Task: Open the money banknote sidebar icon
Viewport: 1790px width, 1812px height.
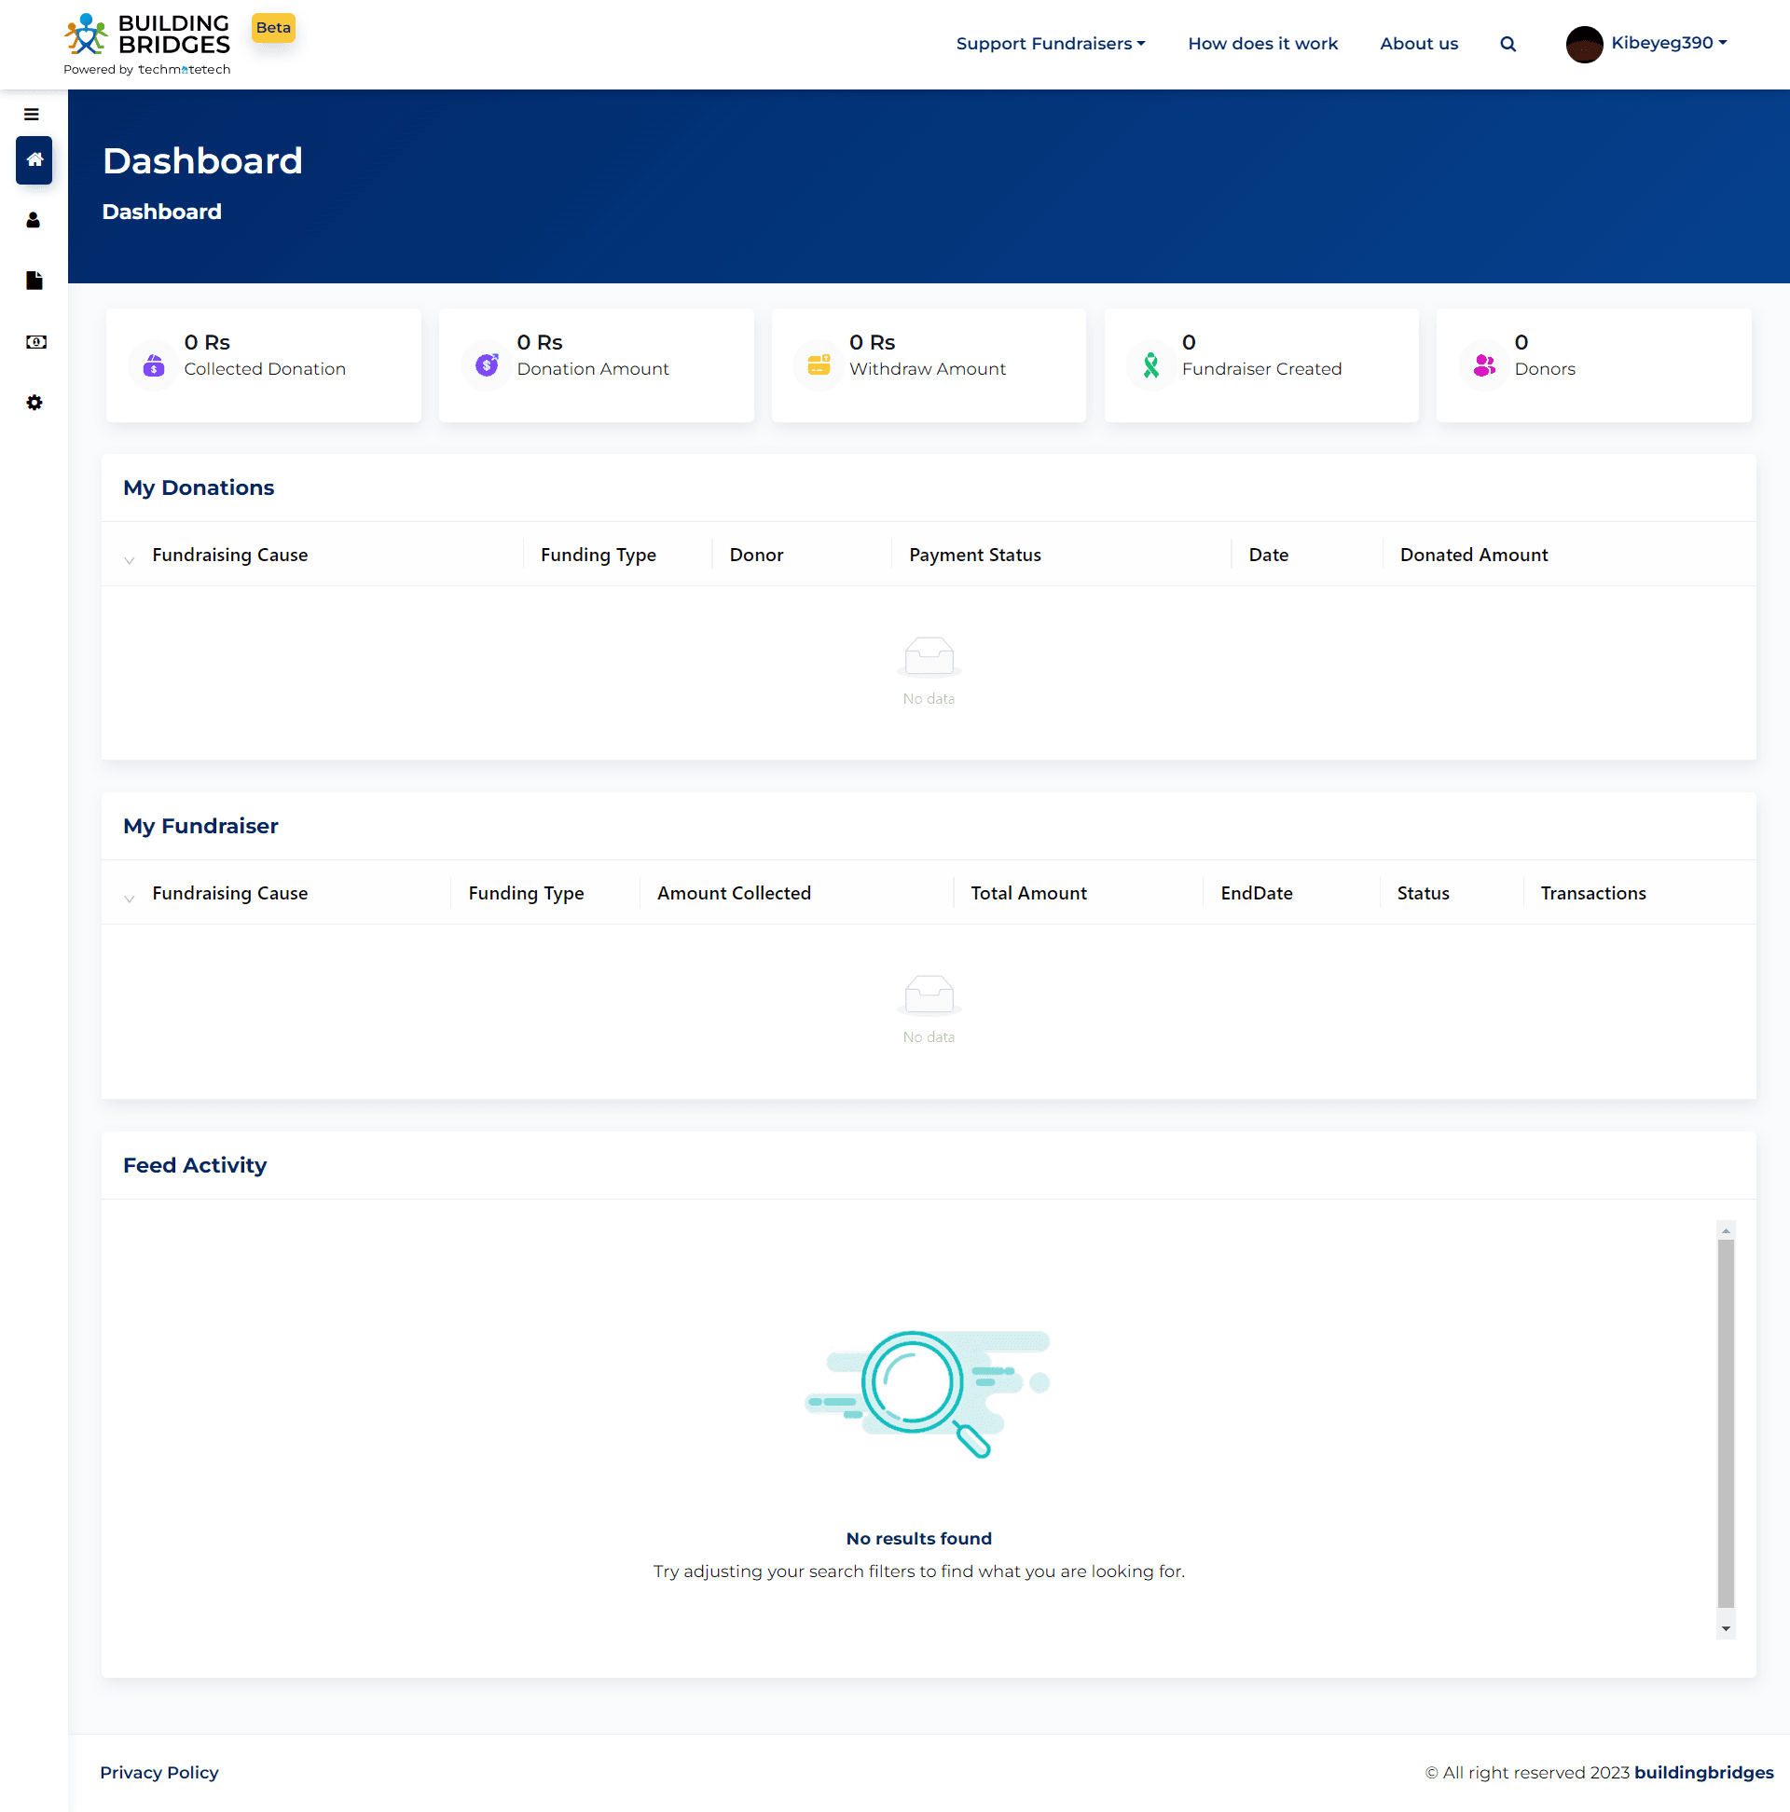Action: [x=35, y=341]
